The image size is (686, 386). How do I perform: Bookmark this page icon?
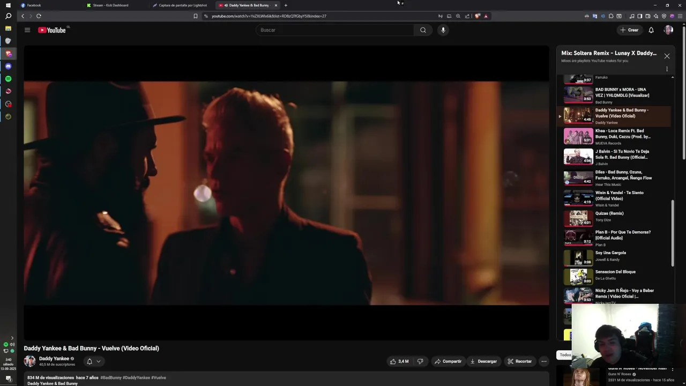196,16
